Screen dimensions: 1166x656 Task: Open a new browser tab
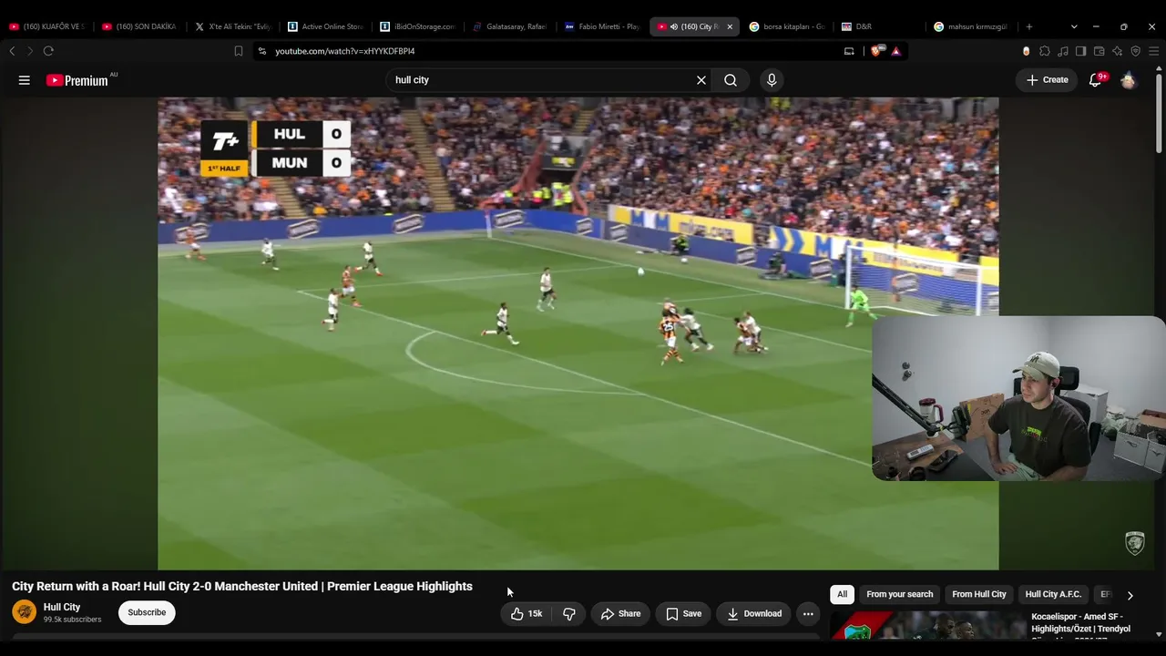(1029, 26)
